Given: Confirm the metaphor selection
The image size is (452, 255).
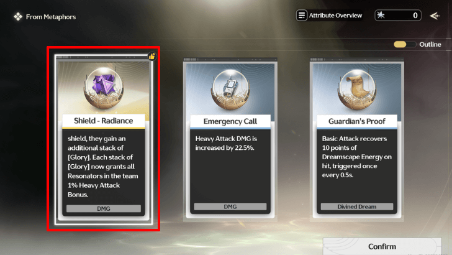Looking at the screenshot, I should pos(382,246).
